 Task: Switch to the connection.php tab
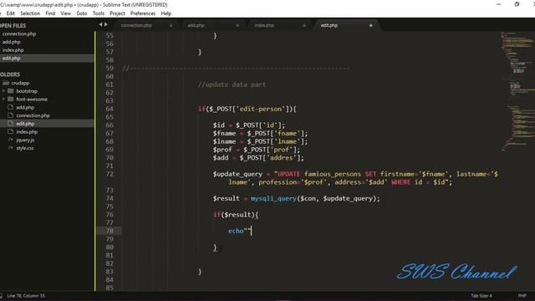(x=136, y=25)
